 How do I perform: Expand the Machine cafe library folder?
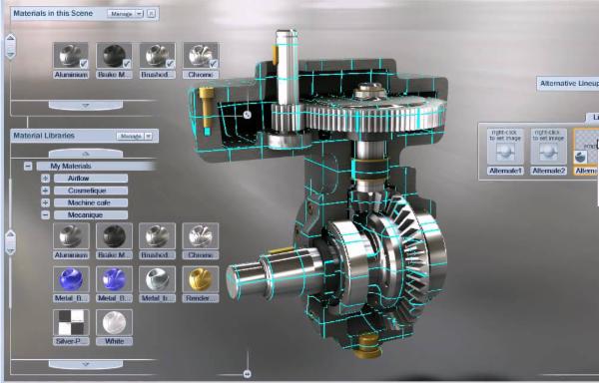pyautogui.click(x=46, y=202)
